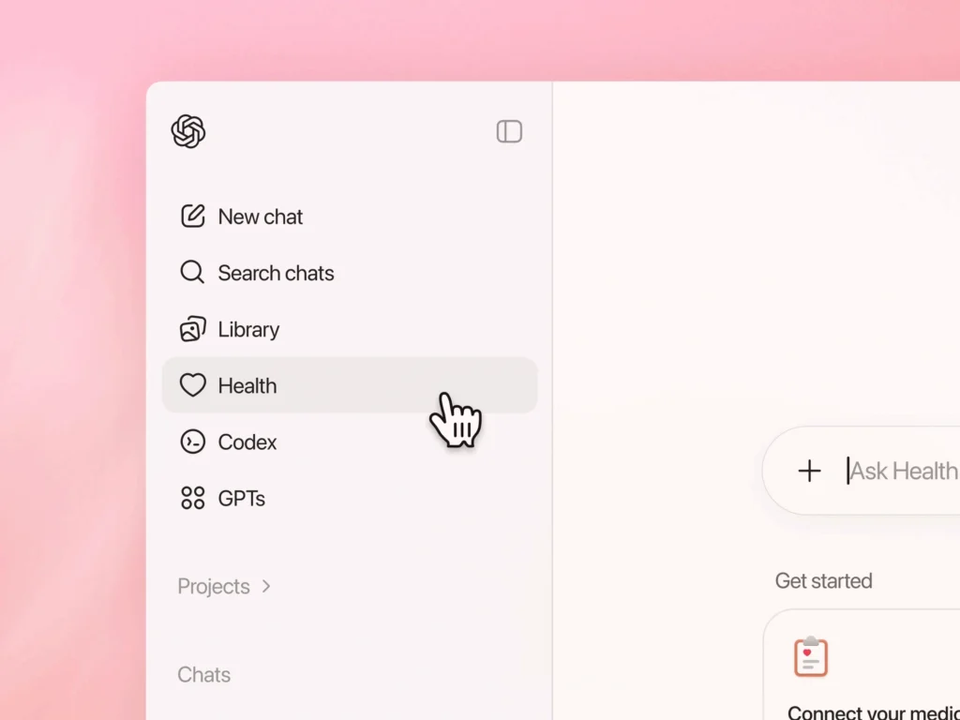Open the Library text label
This screenshot has width=960, height=720.
(x=248, y=329)
